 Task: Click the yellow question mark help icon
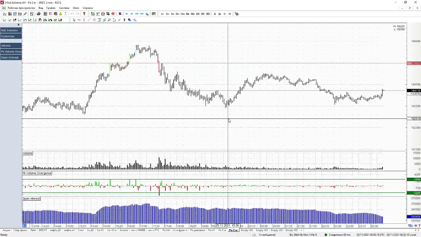84,14
